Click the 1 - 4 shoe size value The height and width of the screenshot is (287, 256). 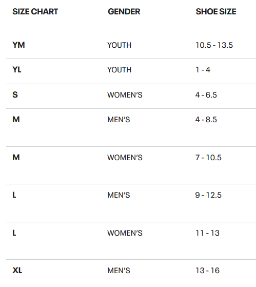203,70
